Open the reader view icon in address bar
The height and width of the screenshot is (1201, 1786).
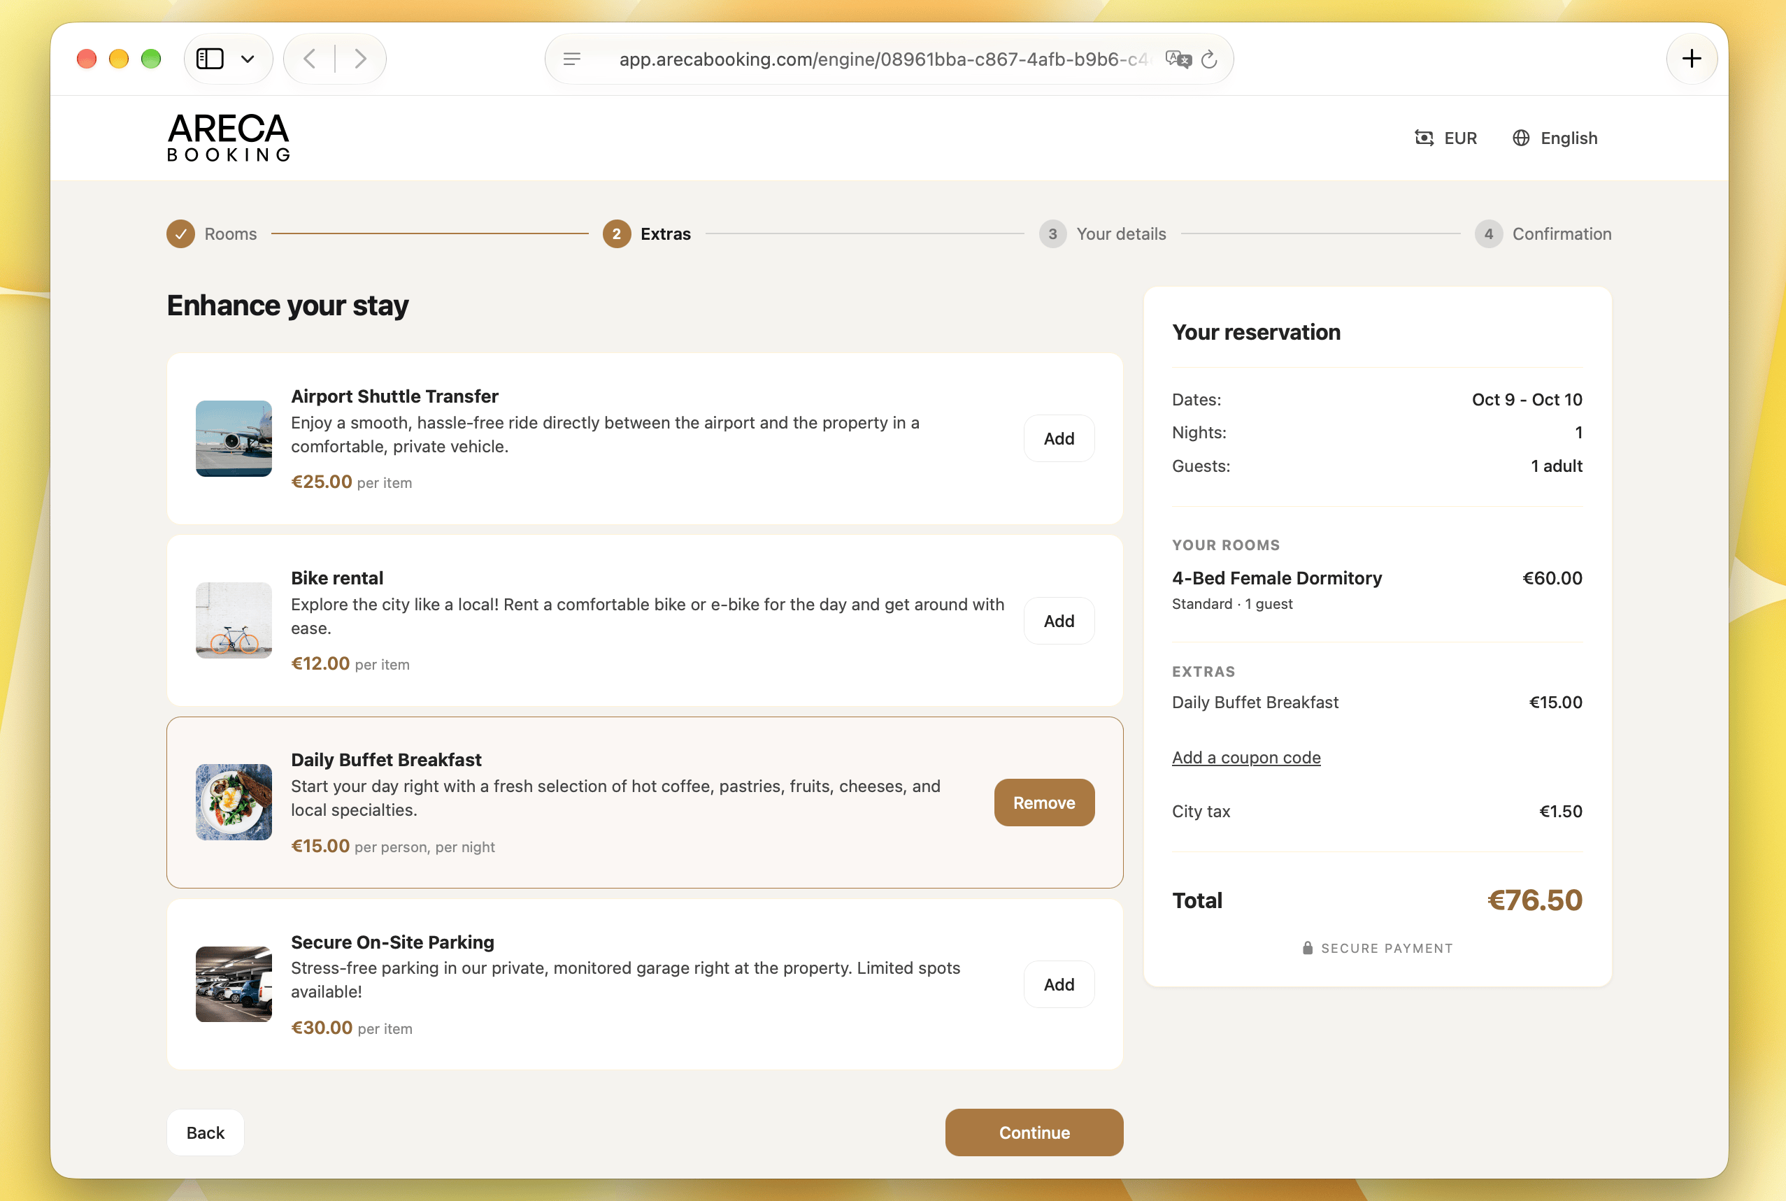click(x=571, y=59)
